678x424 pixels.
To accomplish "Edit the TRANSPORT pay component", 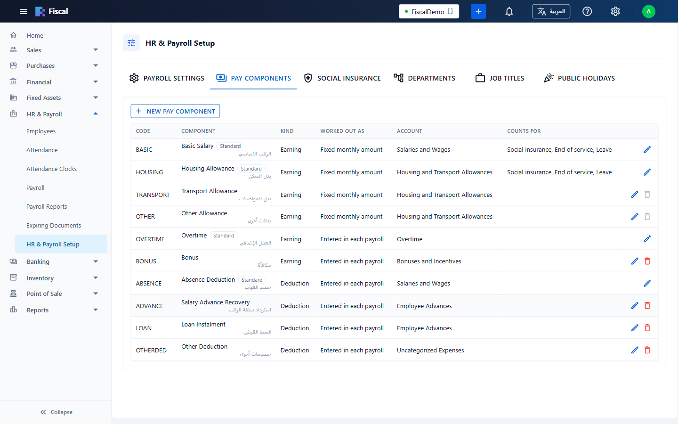I will click(635, 195).
